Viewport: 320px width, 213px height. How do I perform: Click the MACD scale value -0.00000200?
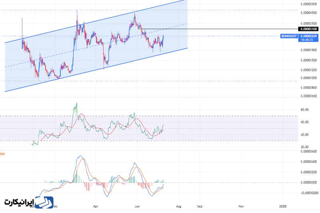pos(308,193)
